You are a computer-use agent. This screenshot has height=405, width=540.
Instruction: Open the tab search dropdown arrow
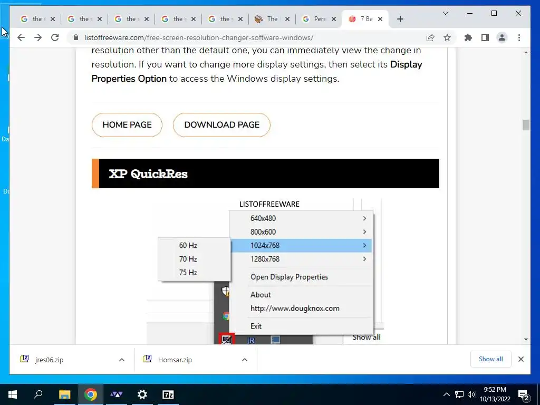445,13
